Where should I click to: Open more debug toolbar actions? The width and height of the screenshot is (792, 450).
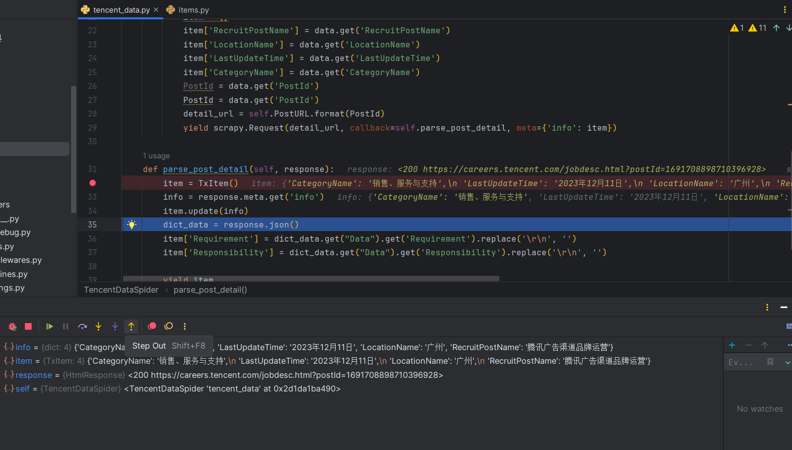[185, 326]
